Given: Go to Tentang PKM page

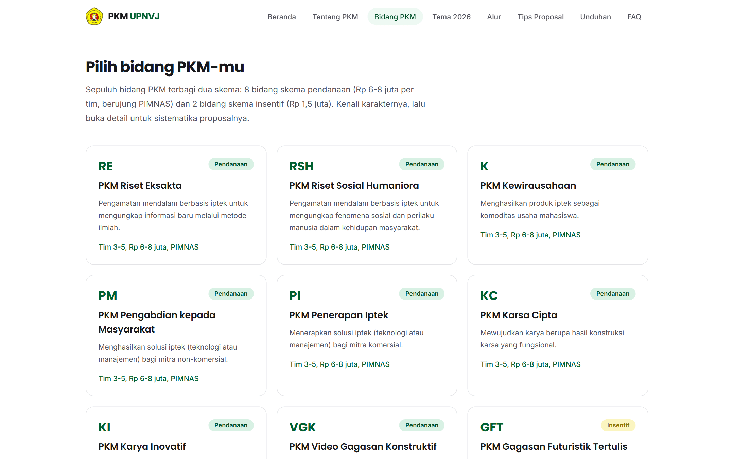Looking at the screenshot, I should pos(335,17).
